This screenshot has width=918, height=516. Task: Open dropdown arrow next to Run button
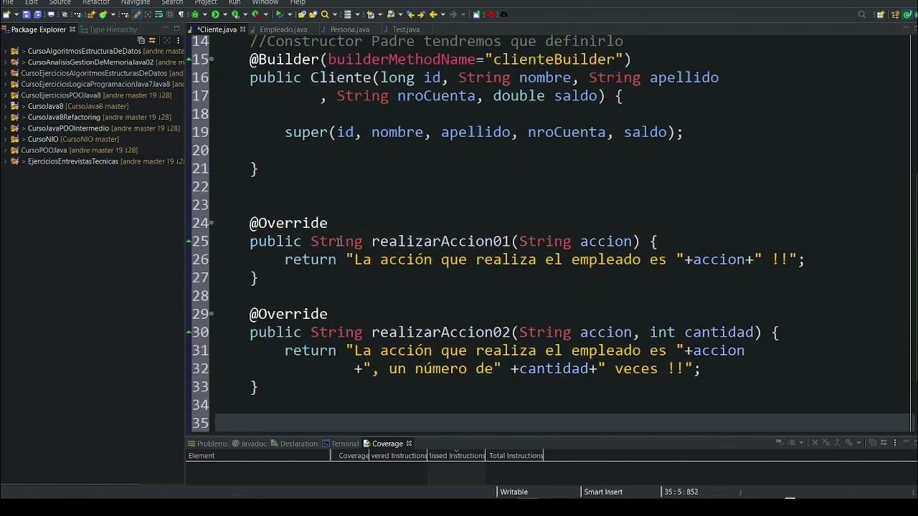point(224,14)
